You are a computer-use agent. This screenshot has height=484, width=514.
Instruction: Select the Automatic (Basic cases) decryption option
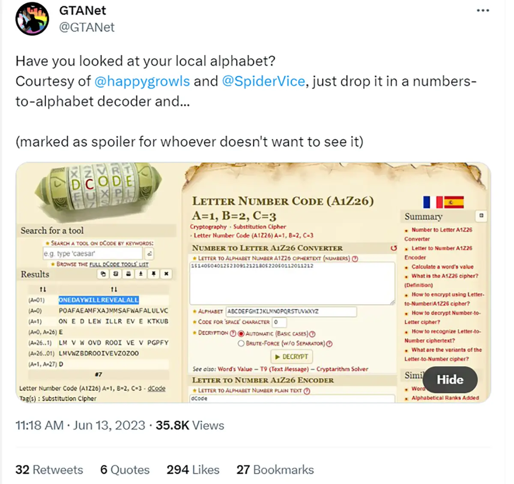coord(241,334)
